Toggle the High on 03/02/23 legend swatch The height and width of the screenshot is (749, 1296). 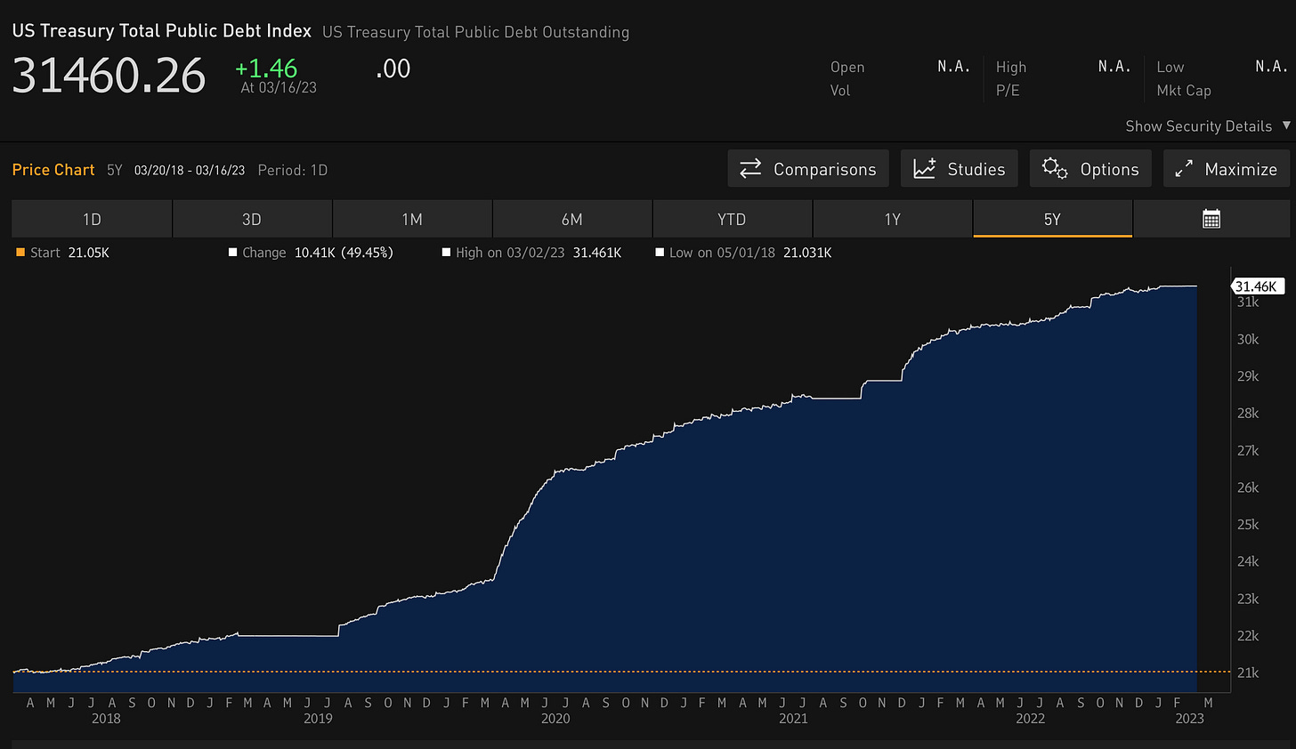click(447, 253)
